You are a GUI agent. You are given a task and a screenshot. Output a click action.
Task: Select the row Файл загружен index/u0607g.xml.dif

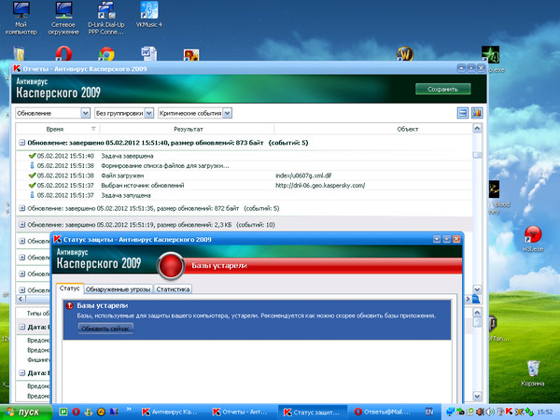[x=245, y=175]
